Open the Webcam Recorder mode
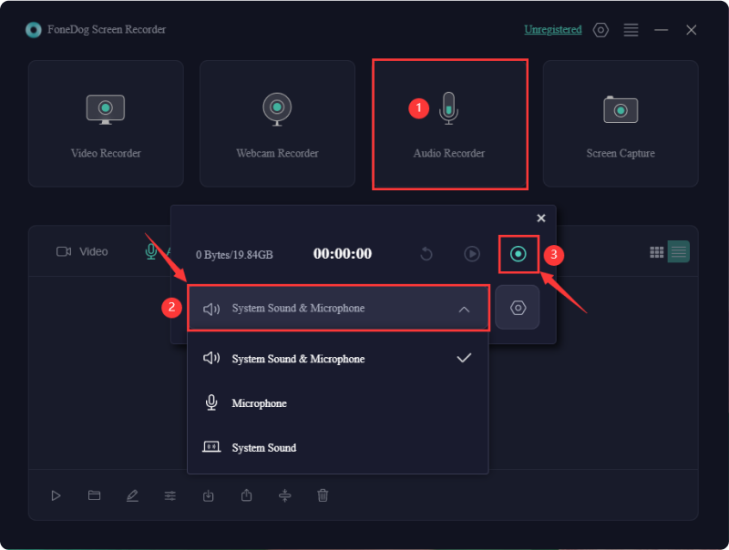The image size is (729, 550). click(277, 123)
